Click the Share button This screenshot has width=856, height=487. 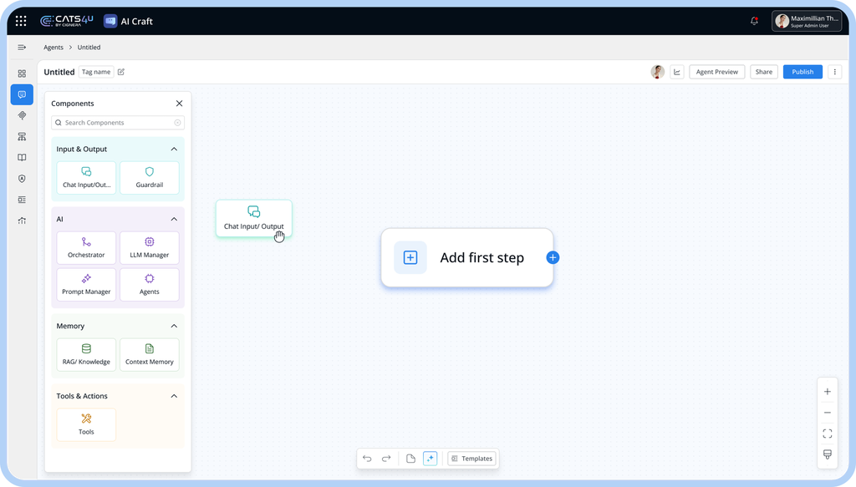click(764, 72)
